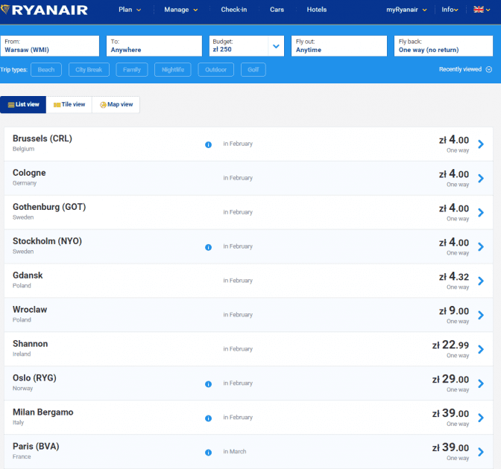
Task: Expand the Recently viewed list
Action: coord(465,69)
